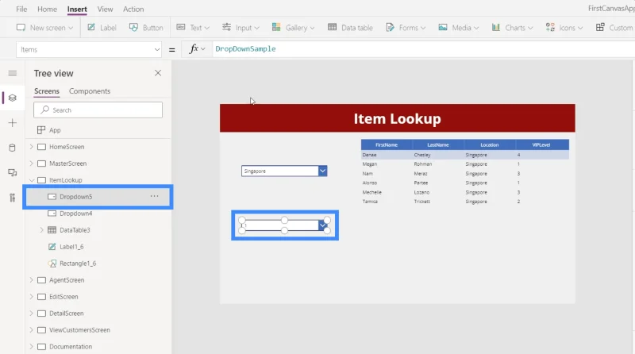
Task: Open the selected Dropdown5 arrow on canvas
Action: tap(322, 225)
